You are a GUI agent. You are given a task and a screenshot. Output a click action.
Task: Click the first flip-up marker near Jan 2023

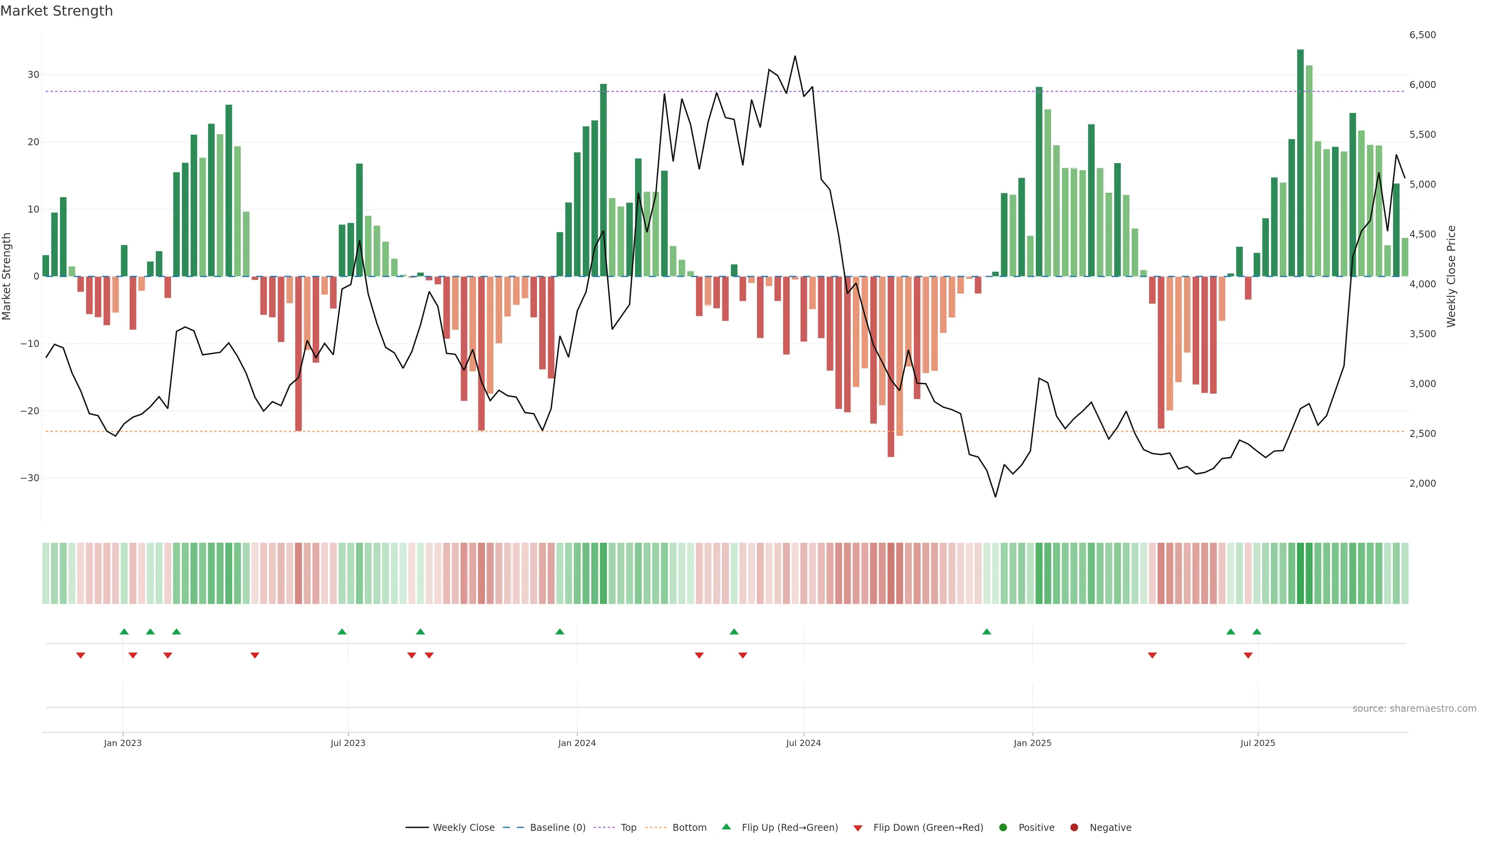pyautogui.click(x=124, y=632)
